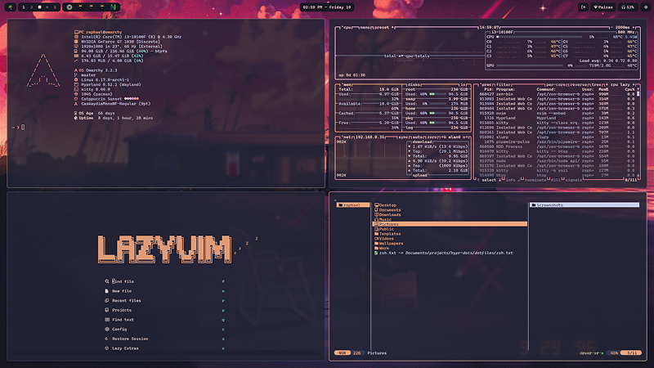Open Downloads folder in yazi
Viewport: 654px width, 368px height.
point(387,215)
